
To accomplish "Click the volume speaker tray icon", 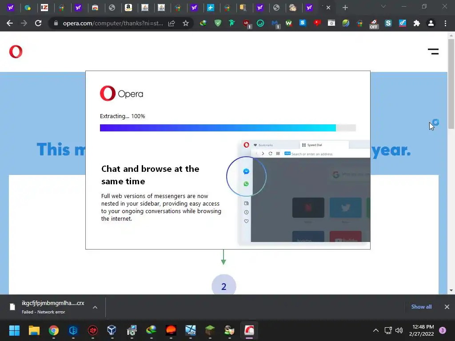I will (x=399, y=330).
